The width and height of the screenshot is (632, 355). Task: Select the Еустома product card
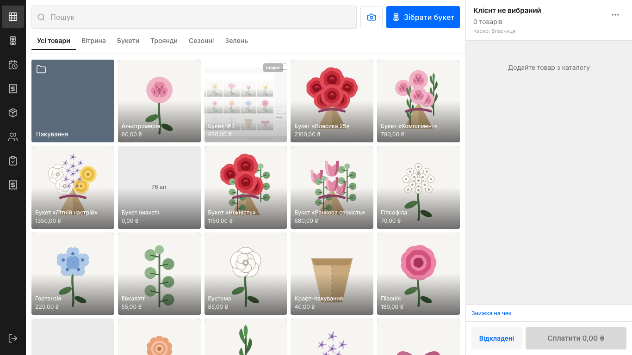coord(246,274)
